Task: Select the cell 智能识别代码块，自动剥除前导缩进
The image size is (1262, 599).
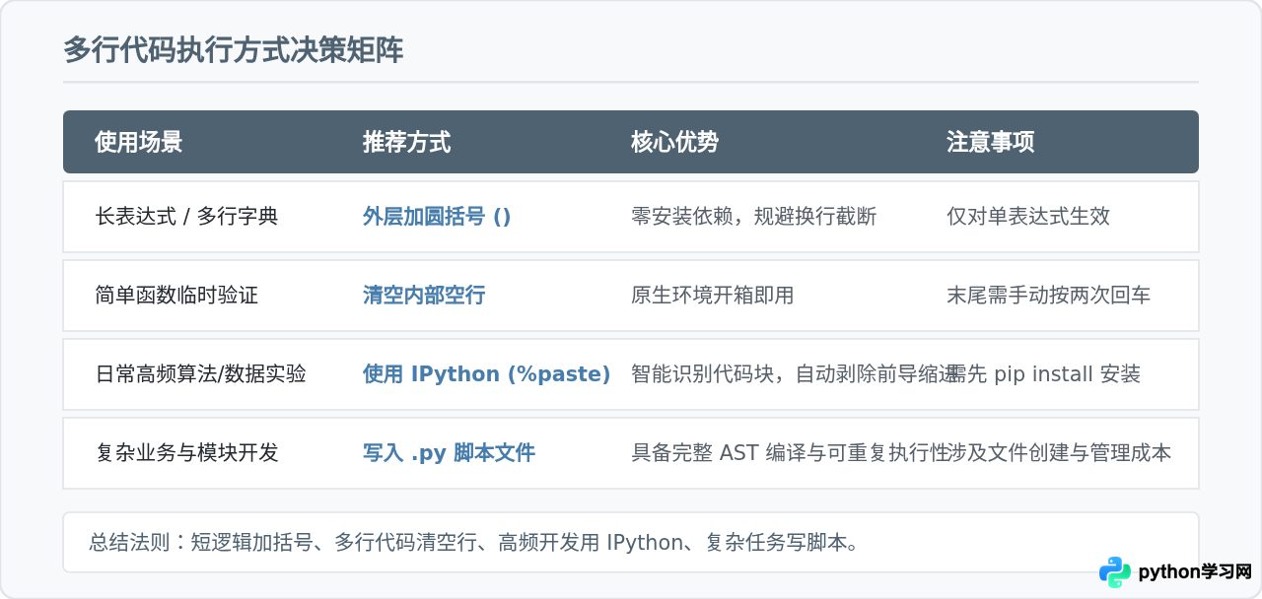Action: 794,373
